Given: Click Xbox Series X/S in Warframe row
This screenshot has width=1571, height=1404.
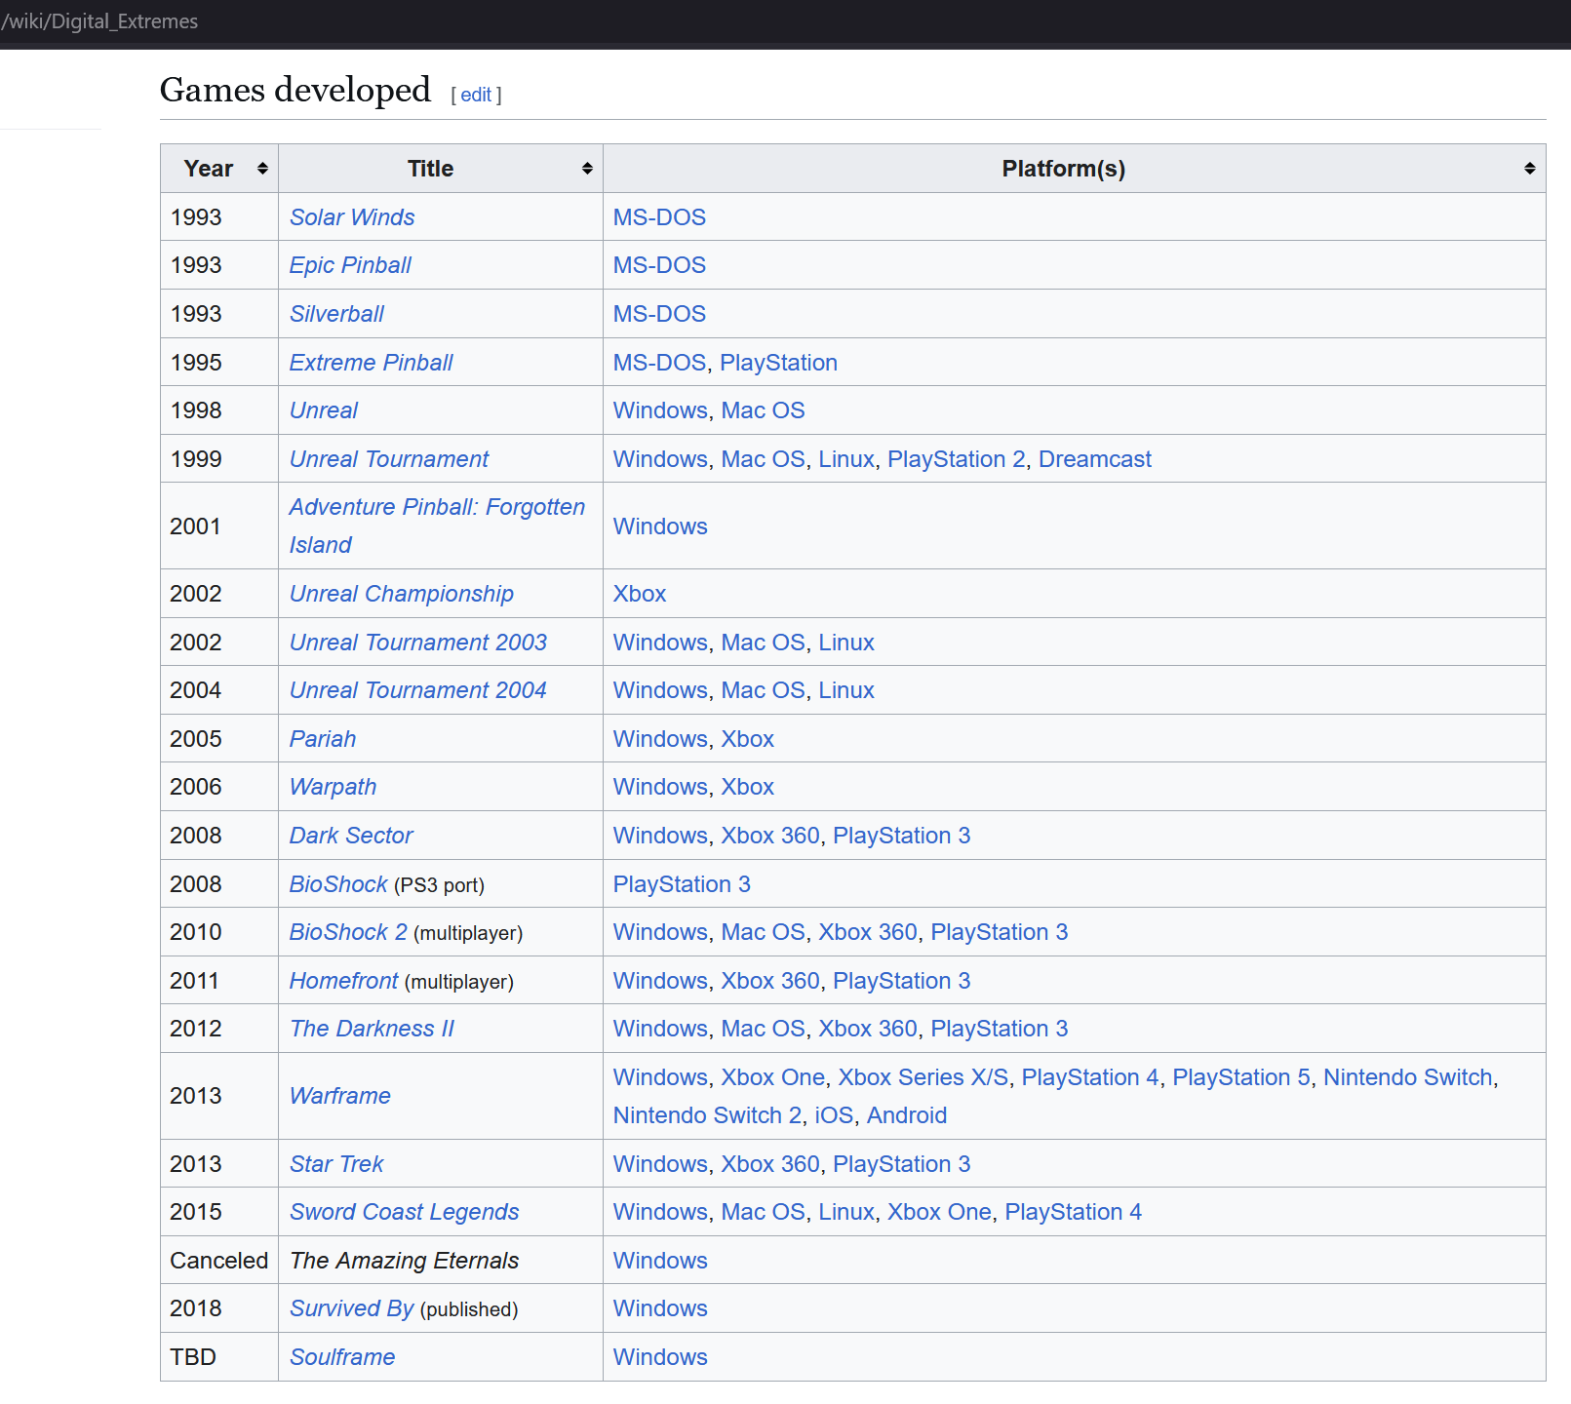Looking at the screenshot, I should pyautogui.click(x=923, y=1077).
